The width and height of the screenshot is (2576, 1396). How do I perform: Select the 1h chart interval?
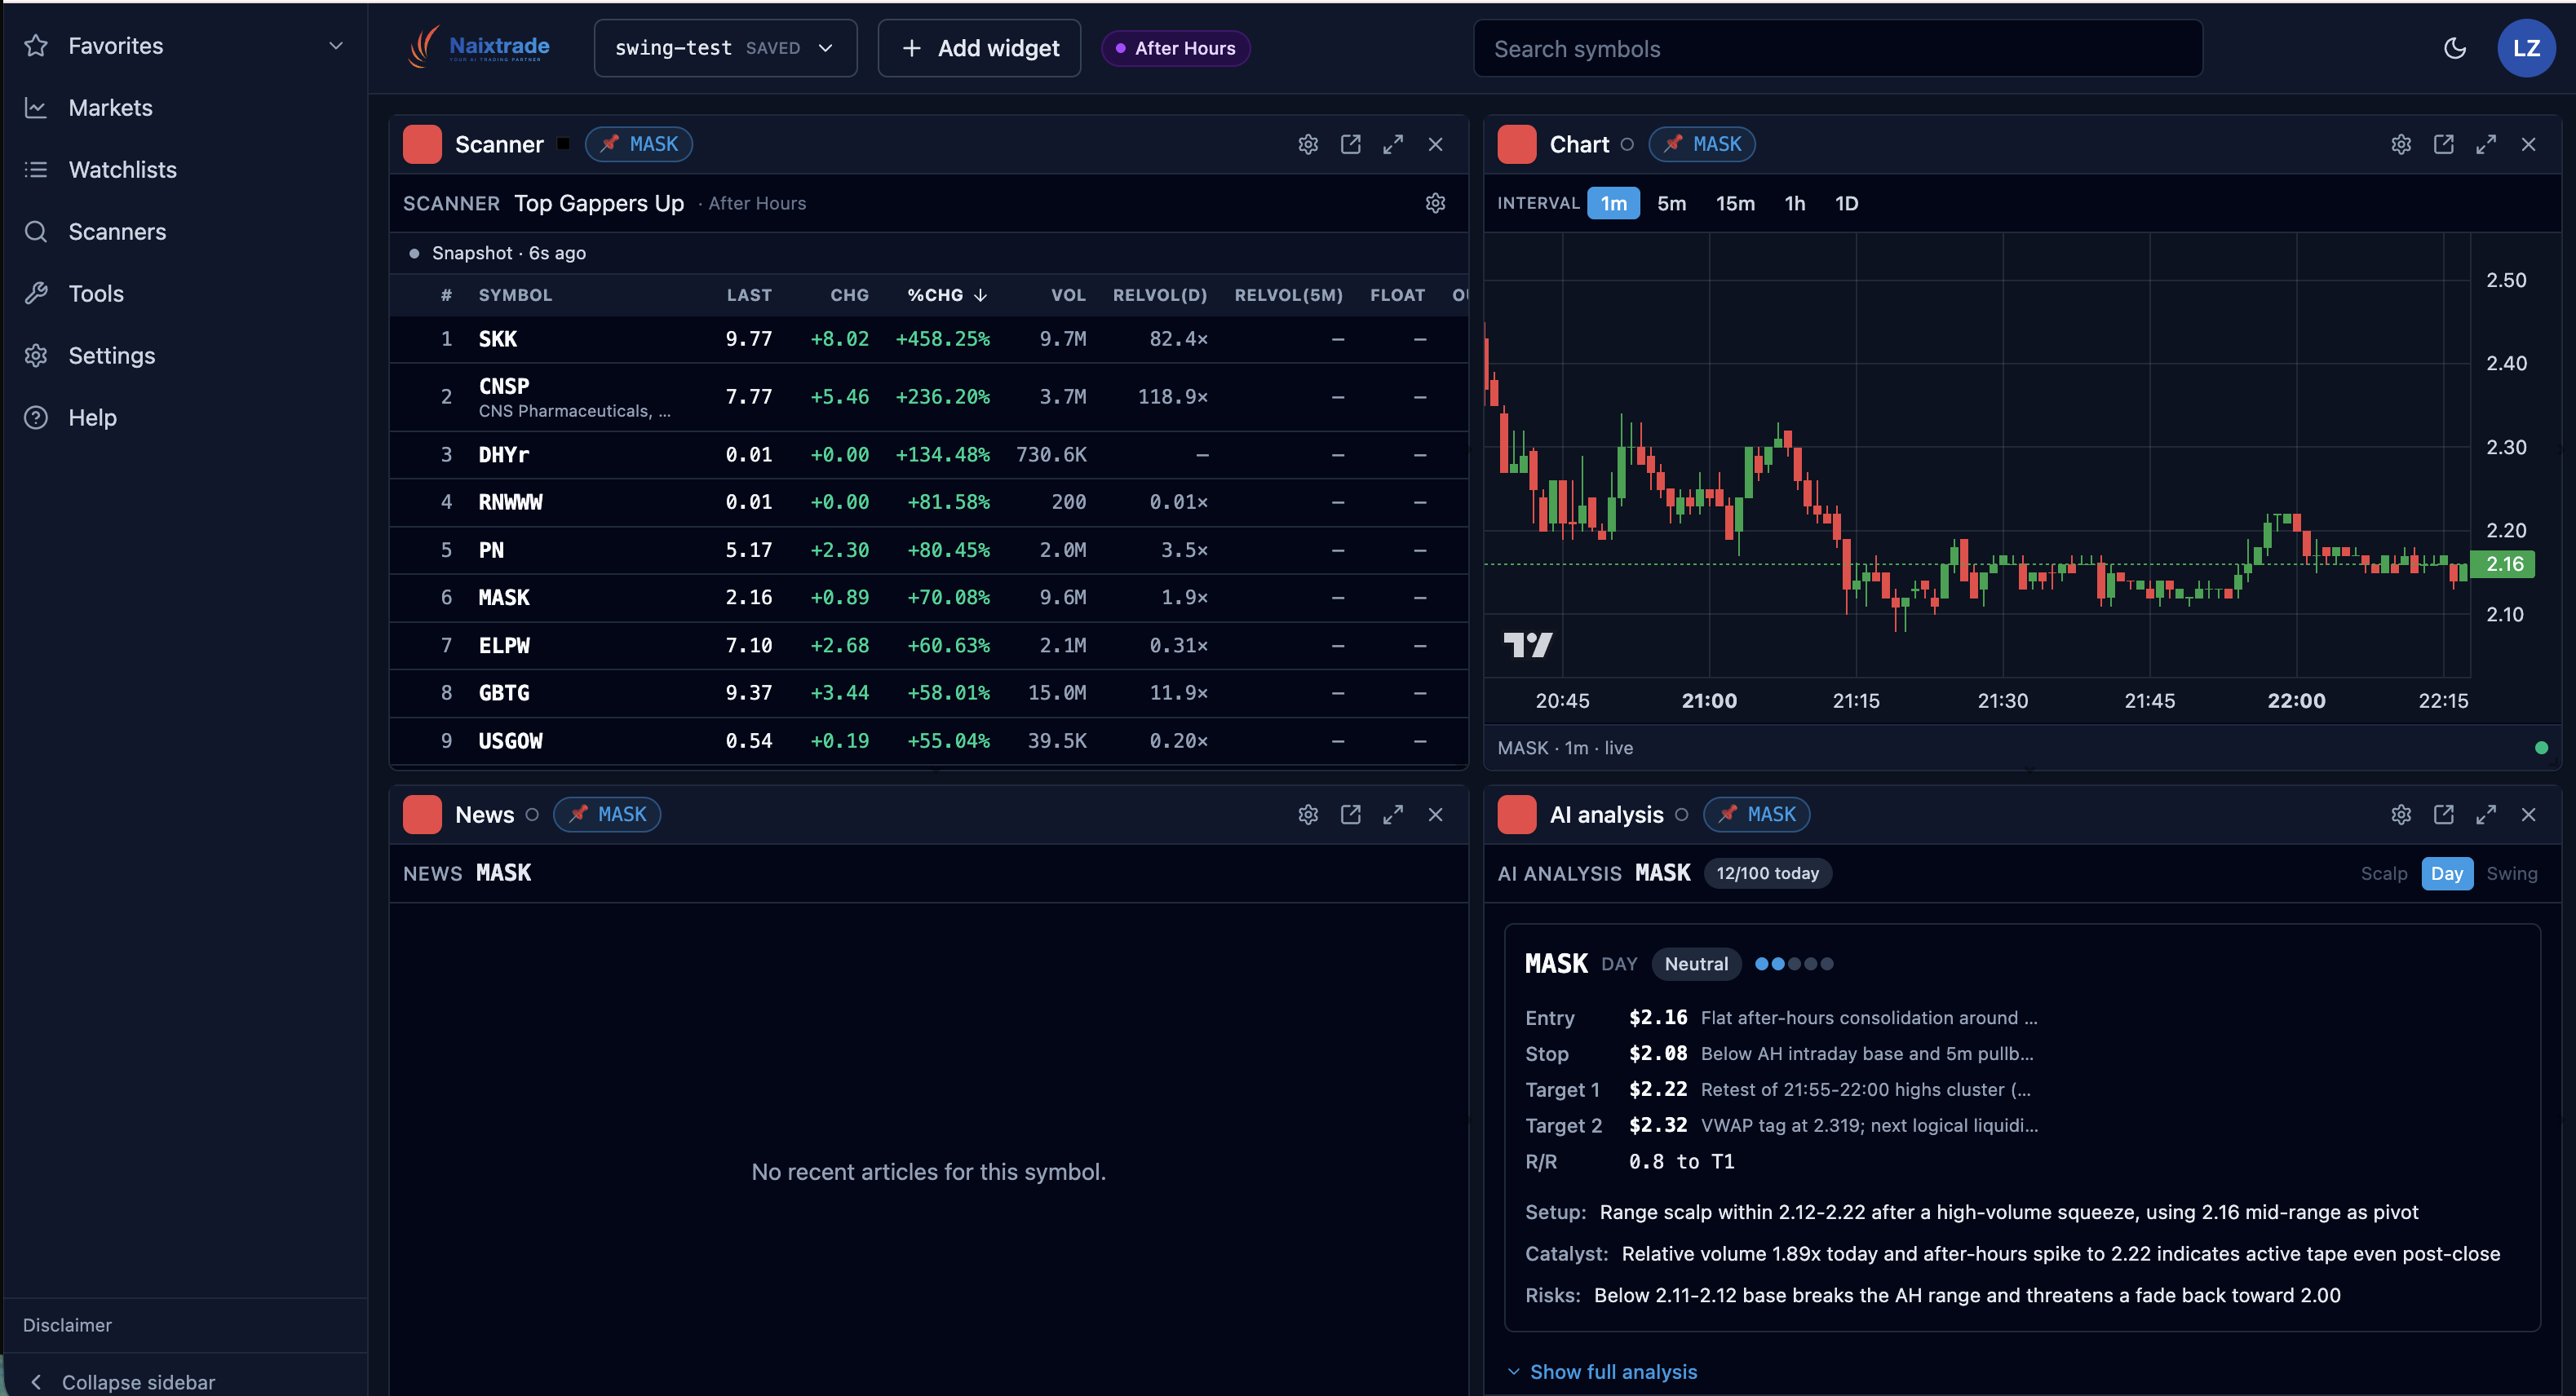(x=1795, y=203)
